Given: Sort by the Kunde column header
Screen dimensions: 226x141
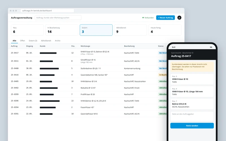Looking at the screenshot, I should coord(43,46).
